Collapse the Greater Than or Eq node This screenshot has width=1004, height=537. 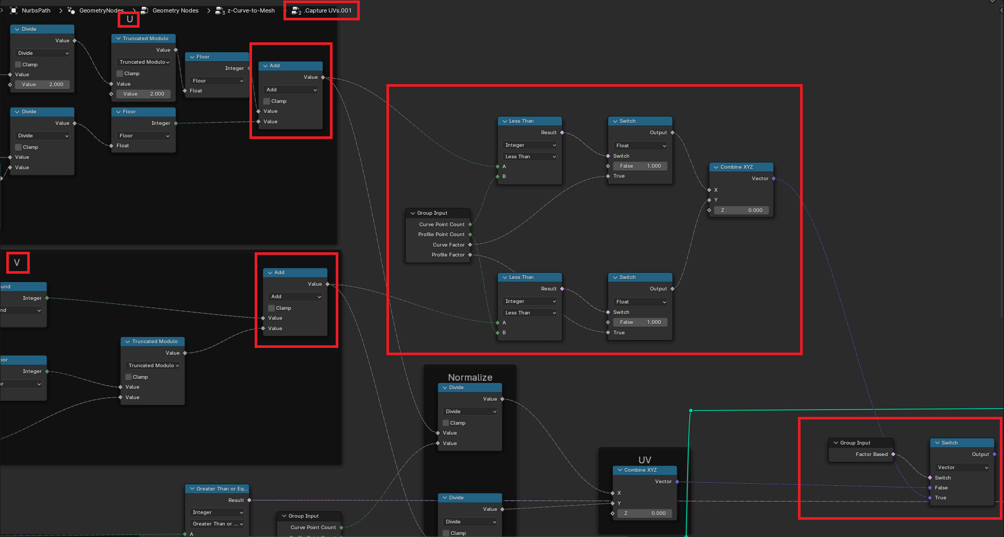(192, 489)
